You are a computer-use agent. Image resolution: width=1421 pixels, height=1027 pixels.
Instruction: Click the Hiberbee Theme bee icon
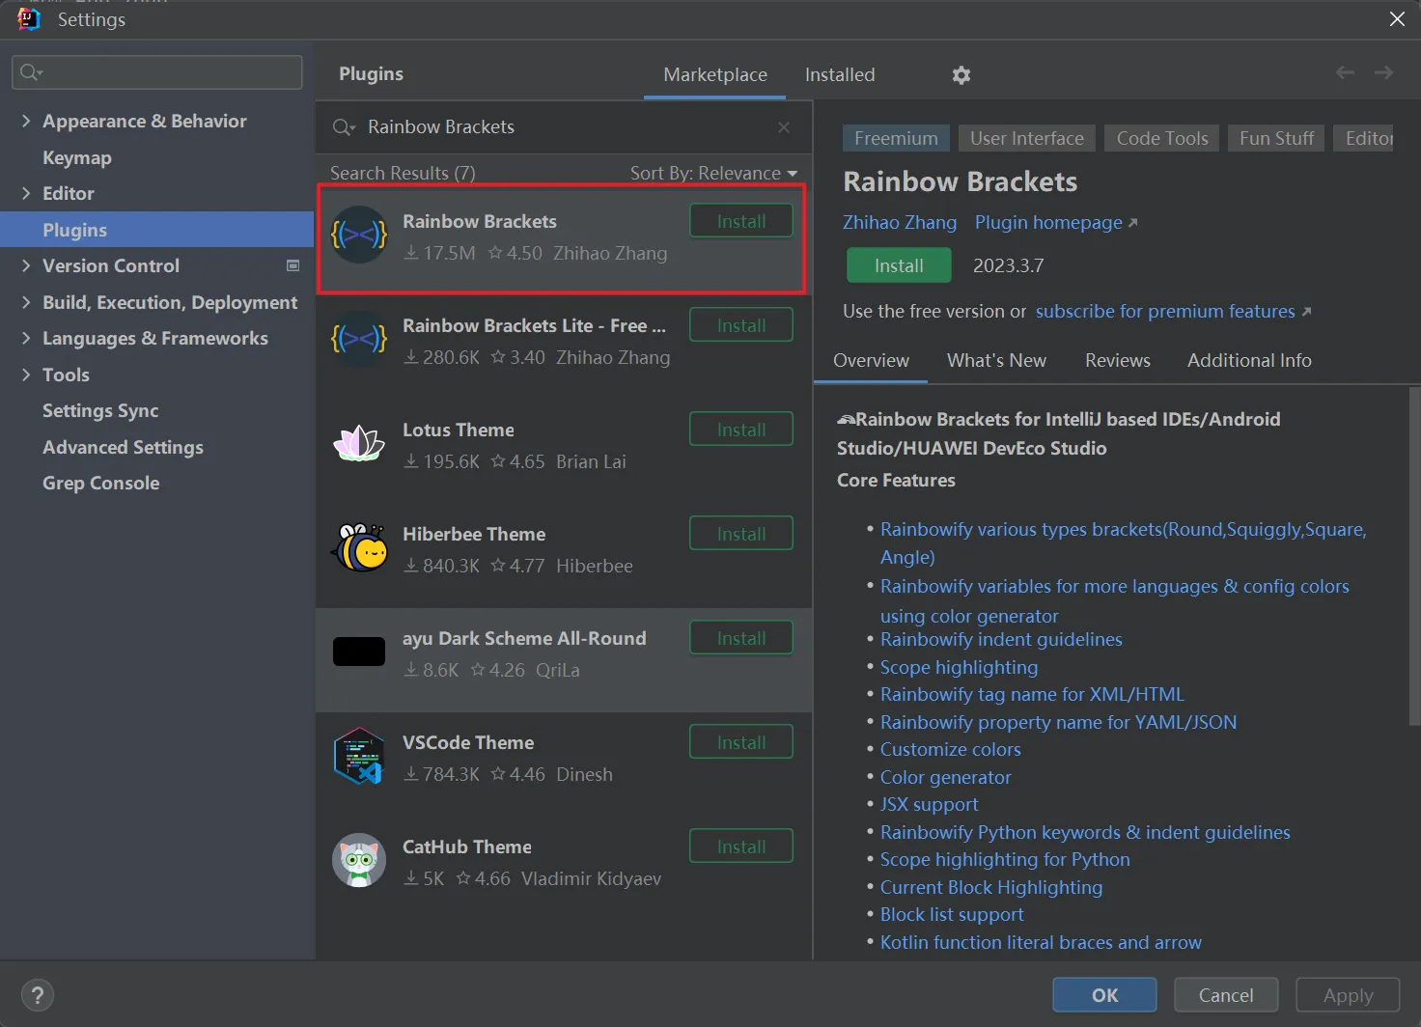(359, 547)
